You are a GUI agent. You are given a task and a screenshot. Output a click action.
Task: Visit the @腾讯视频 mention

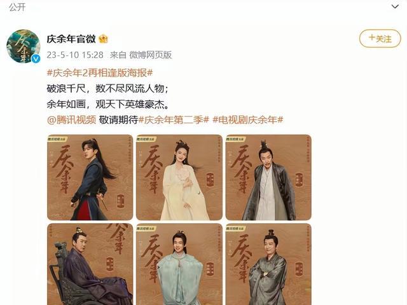(x=71, y=120)
